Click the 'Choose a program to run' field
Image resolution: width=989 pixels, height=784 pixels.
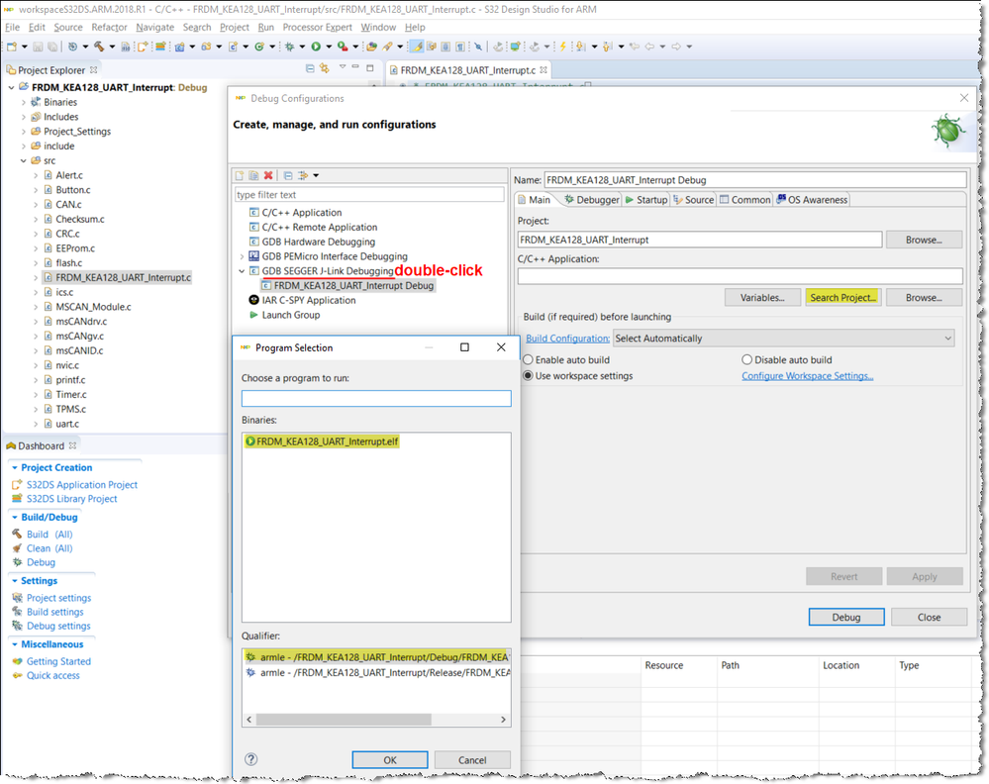click(x=376, y=399)
